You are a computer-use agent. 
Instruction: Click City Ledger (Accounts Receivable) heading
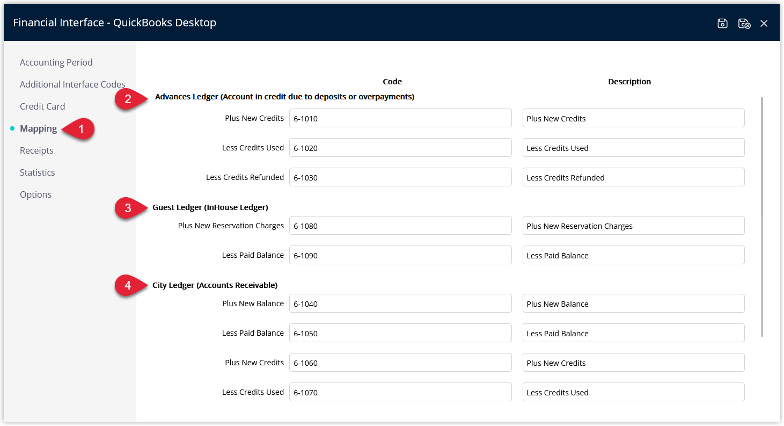click(x=215, y=285)
